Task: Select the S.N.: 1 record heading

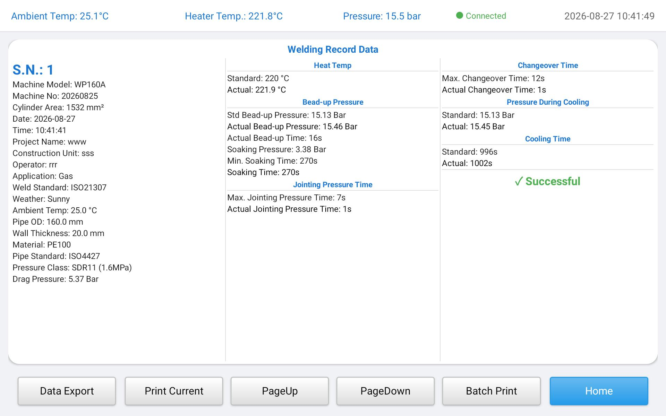Action: [33, 70]
